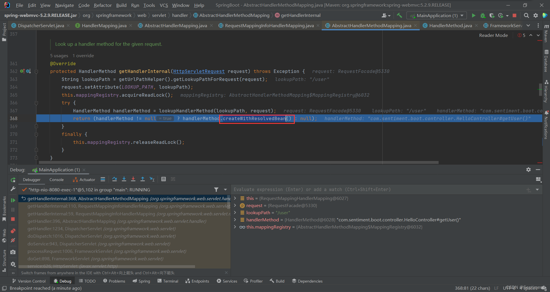
Task: Expand the 'request' variable node
Action: [x=235, y=205]
